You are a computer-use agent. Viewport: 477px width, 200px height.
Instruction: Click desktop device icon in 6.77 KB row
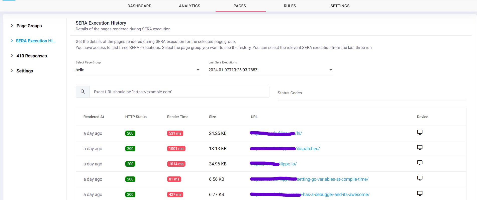click(420, 193)
